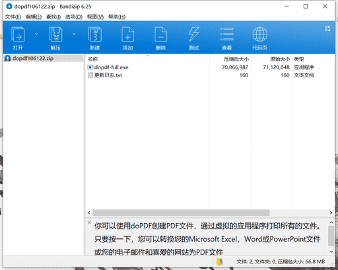Click the horizontal scrollbar thumb
Viewport: 338px width, 270px height.
(x=181, y=213)
